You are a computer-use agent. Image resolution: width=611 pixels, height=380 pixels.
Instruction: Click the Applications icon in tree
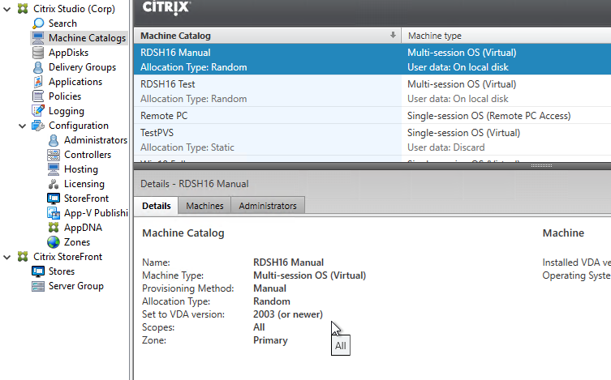[x=38, y=82]
